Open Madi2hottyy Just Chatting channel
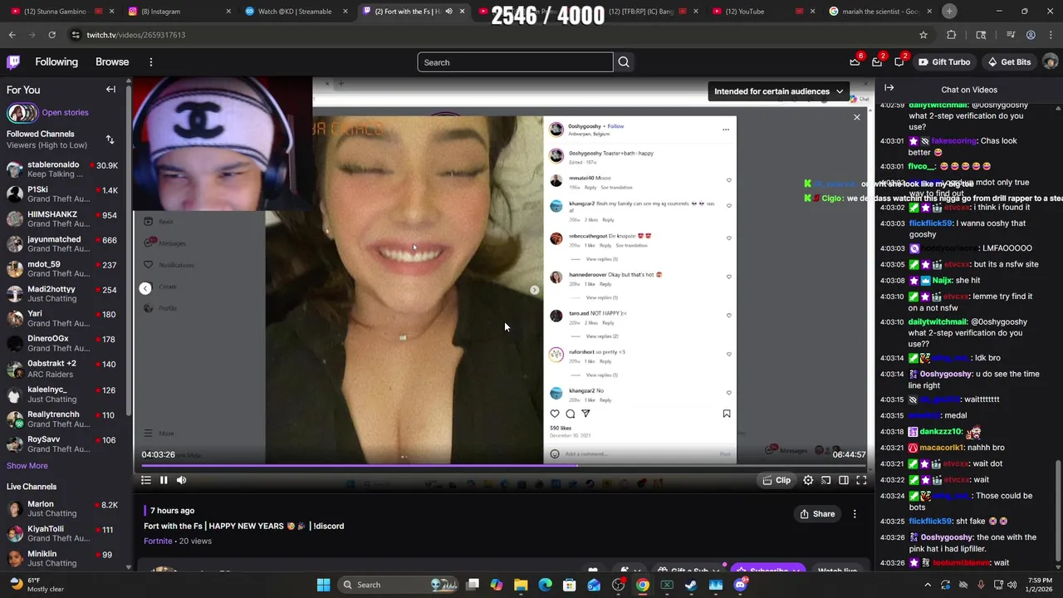The image size is (1063, 598). 63,294
